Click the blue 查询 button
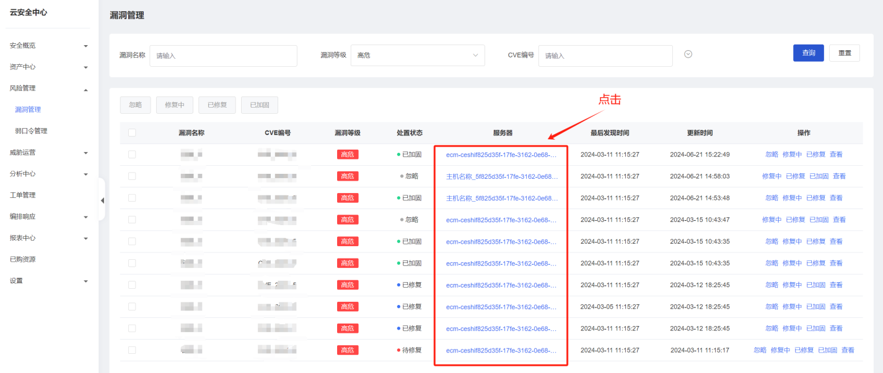883x373 pixels. [808, 53]
